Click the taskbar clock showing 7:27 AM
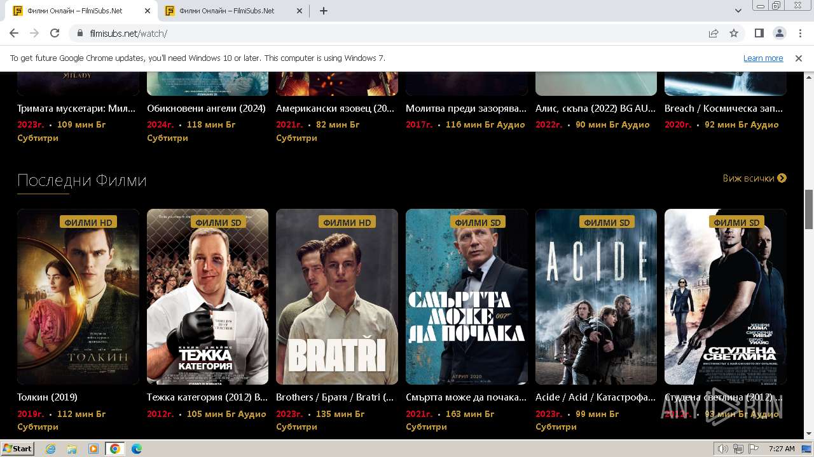 tap(782, 449)
